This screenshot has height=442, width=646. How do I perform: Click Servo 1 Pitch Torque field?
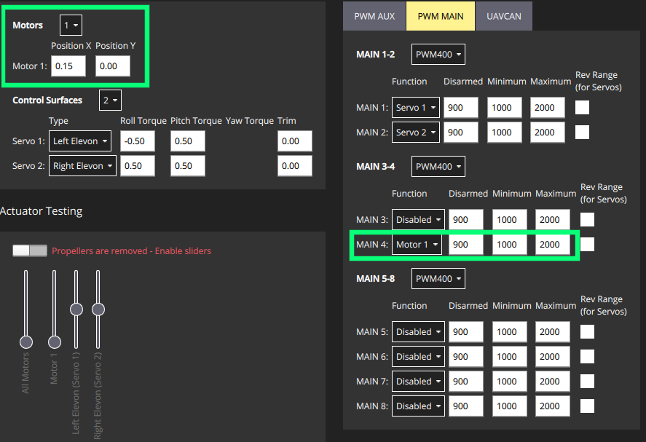188,141
